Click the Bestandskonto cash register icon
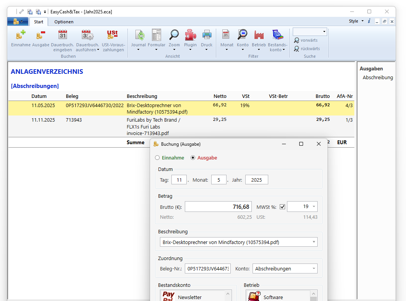This screenshot has height=301, width=406. (x=277, y=35)
